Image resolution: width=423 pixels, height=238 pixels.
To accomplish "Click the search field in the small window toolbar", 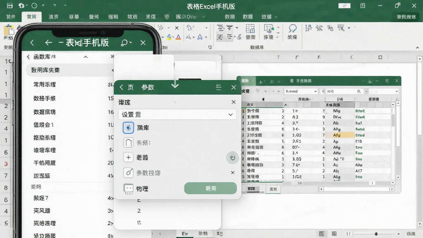I will click(x=344, y=91).
